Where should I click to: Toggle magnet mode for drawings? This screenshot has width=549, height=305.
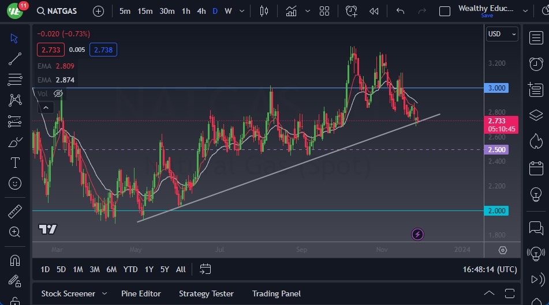point(15,260)
